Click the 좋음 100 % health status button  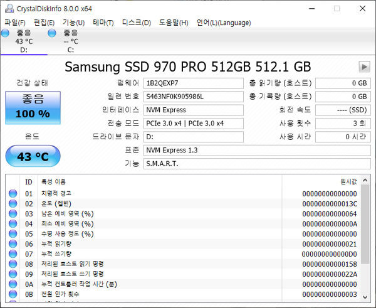click(x=33, y=107)
